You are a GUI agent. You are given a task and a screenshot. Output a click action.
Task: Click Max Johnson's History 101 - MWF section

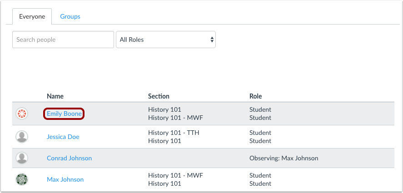point(175,175)
